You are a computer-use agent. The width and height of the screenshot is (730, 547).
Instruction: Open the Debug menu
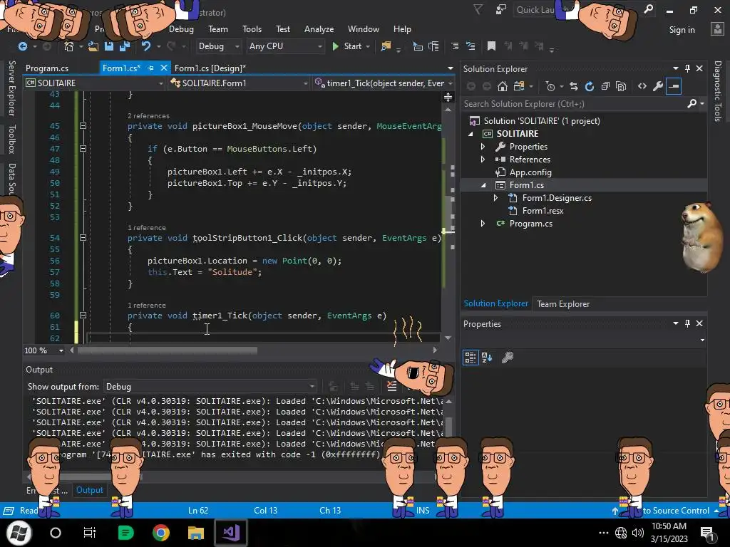[181, 28]
